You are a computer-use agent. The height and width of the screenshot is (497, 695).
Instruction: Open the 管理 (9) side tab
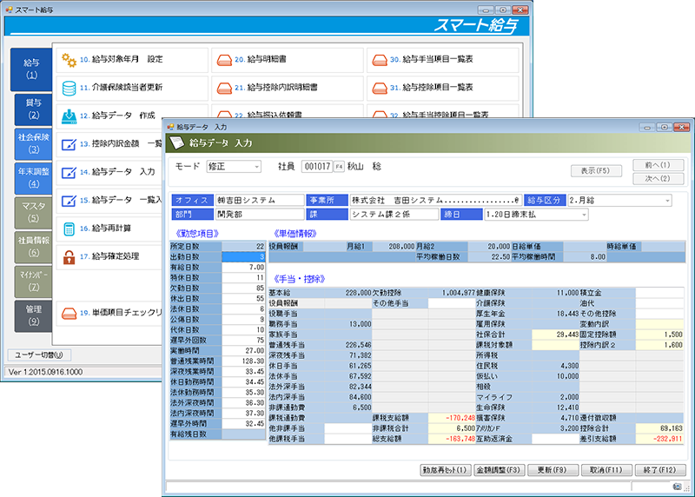33,315
